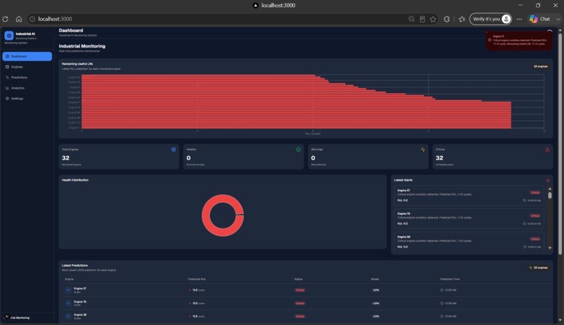
Task: Click the page vertical scrollbar thumb
Action: pos(560,144)
